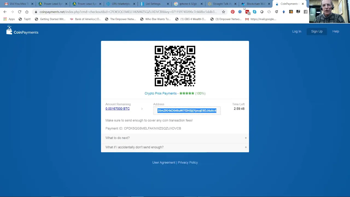Click the gray G extension icon
The width and height of the screenshot is (350, 197).
pyautogui.click(x=269, y=12)
